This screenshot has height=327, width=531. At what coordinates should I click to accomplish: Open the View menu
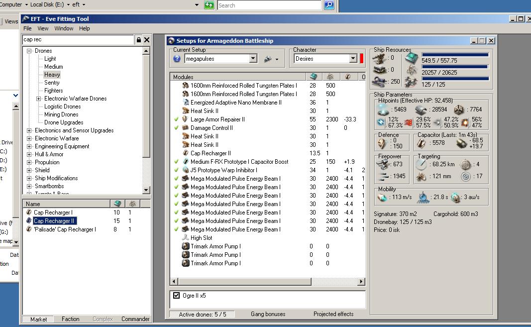pyautogui.click(x=43, y=28)
